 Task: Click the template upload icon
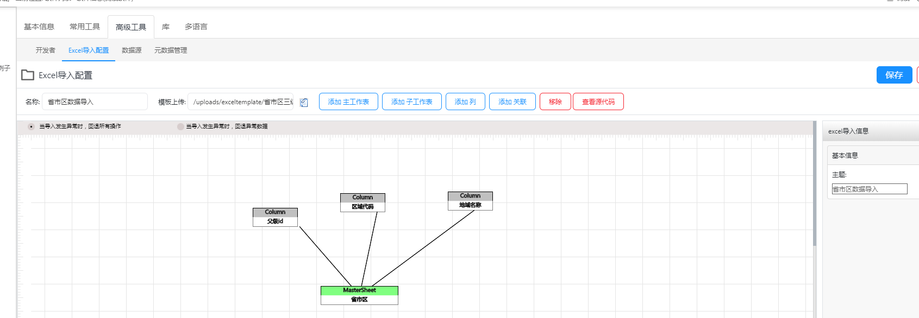[304, 103]
